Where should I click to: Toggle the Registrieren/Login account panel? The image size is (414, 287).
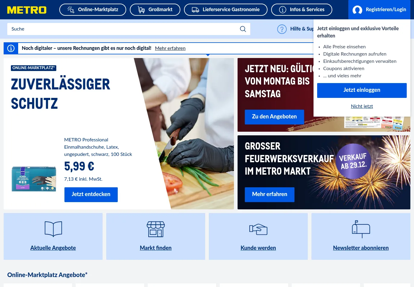(x=379, y=10)
